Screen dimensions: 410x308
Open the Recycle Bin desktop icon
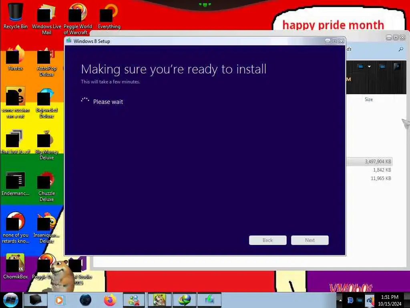click(16, 16)
